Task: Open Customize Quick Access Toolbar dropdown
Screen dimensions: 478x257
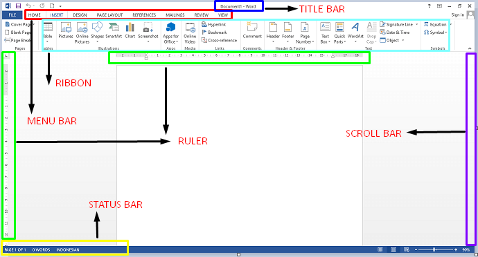Action: [x=61, y=6]
